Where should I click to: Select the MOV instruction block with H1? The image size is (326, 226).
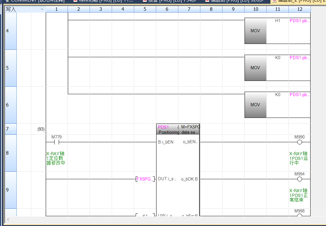255,31
